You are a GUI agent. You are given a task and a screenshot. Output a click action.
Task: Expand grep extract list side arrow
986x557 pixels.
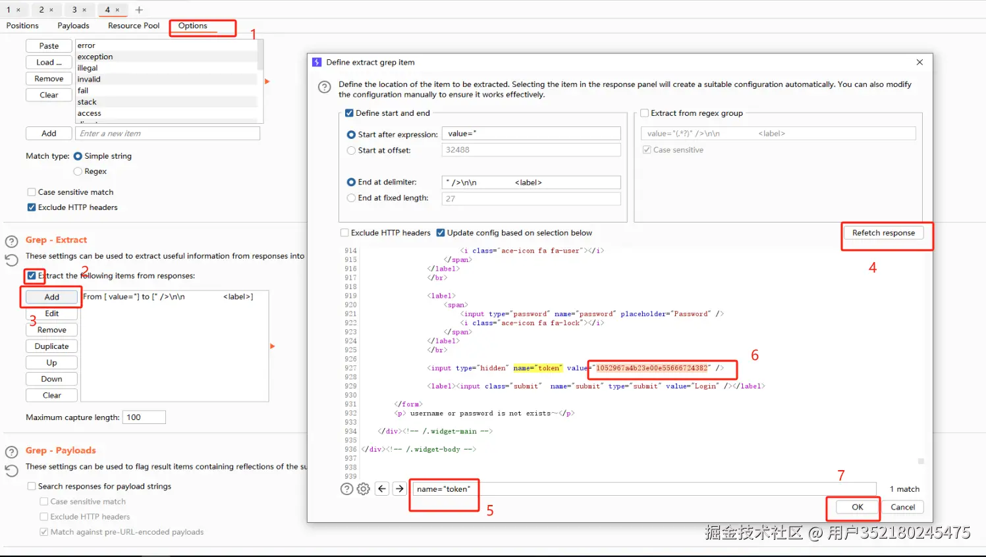click(272, 346)
